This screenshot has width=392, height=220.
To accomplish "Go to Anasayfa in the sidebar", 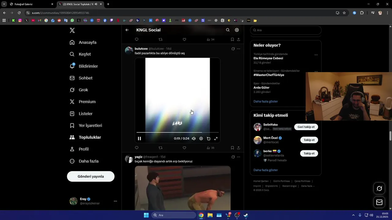I will (83, 42).
